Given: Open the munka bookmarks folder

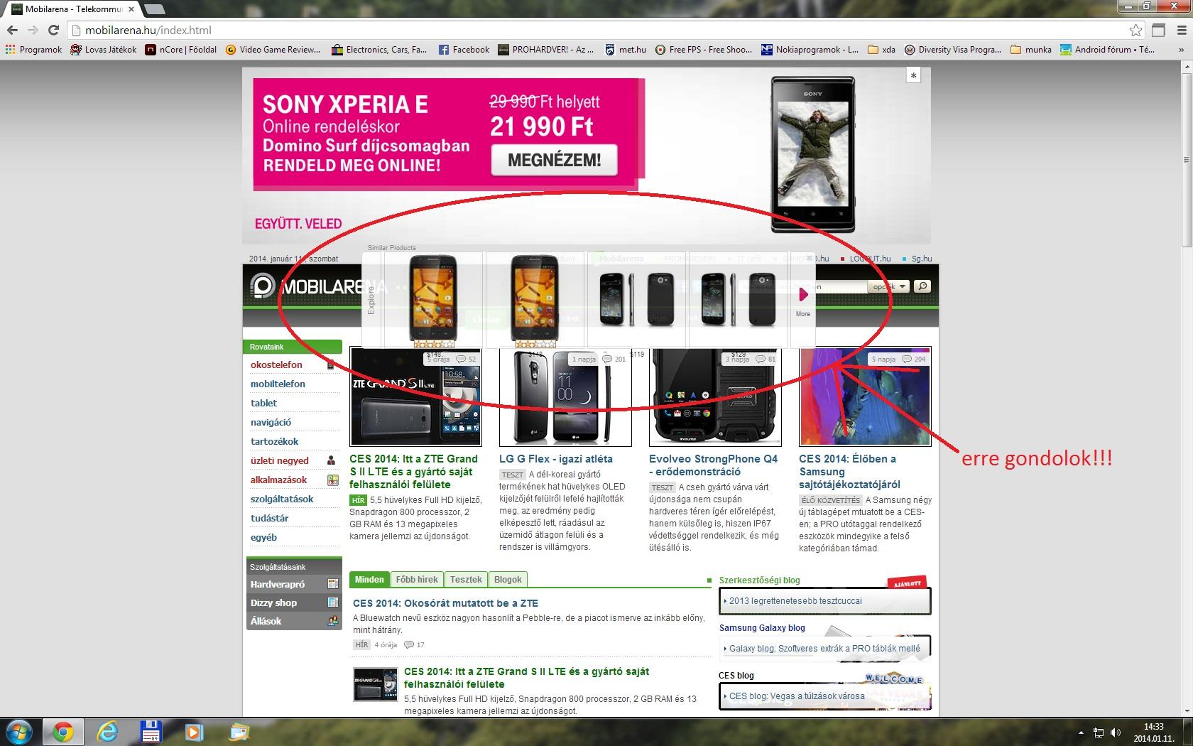Looking at the screenshot, I should tap(1030, 50).
